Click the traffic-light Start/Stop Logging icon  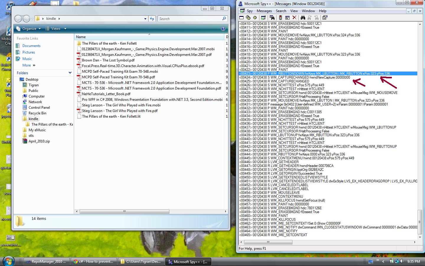pos(280,17)
